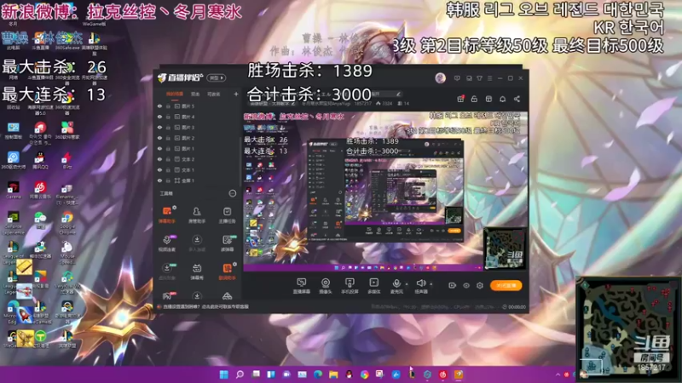This screenshot has height=383, width=682.
Task: Share the live room via the share icon
Action: point(517,99)
